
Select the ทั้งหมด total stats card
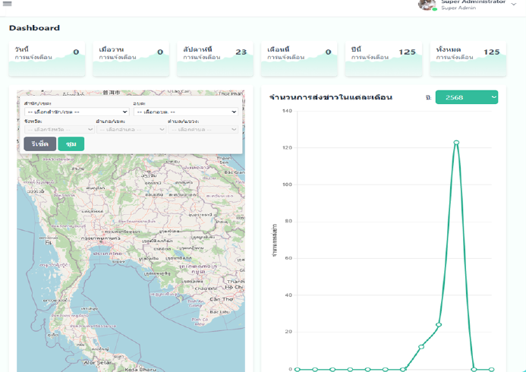(468, 58)
